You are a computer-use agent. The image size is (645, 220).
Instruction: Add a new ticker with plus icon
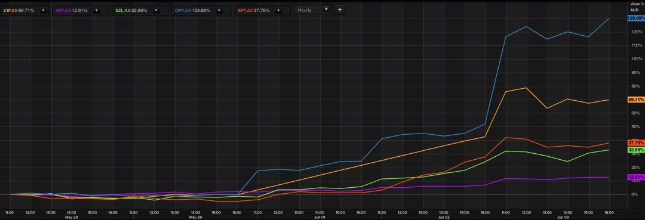340,10
